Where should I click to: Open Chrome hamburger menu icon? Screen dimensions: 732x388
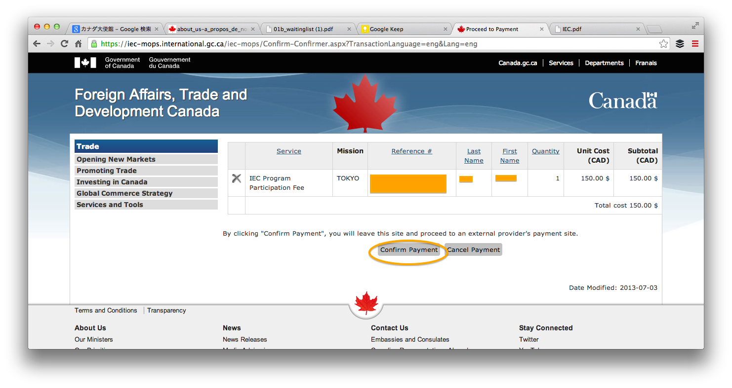click(x=695, y=44)
